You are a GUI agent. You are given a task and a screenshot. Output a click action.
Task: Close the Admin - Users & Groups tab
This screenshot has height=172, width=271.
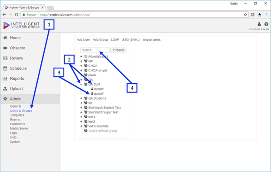coord(42,8)
